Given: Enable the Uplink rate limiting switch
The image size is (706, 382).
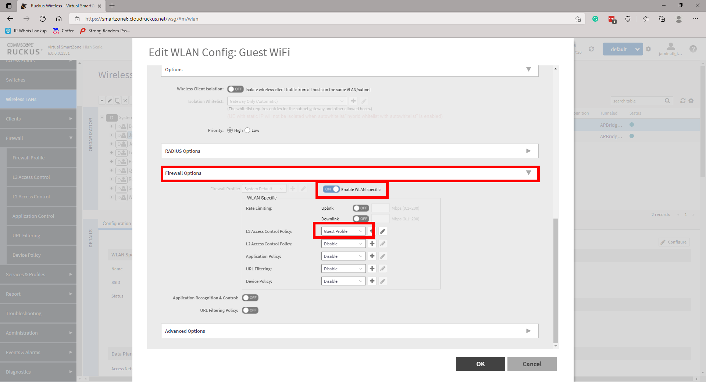Looking at the screenshot, I should click(360, 208).
